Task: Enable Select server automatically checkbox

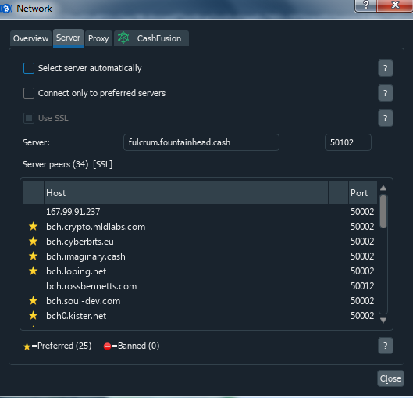Action: [x=29, y=68]
